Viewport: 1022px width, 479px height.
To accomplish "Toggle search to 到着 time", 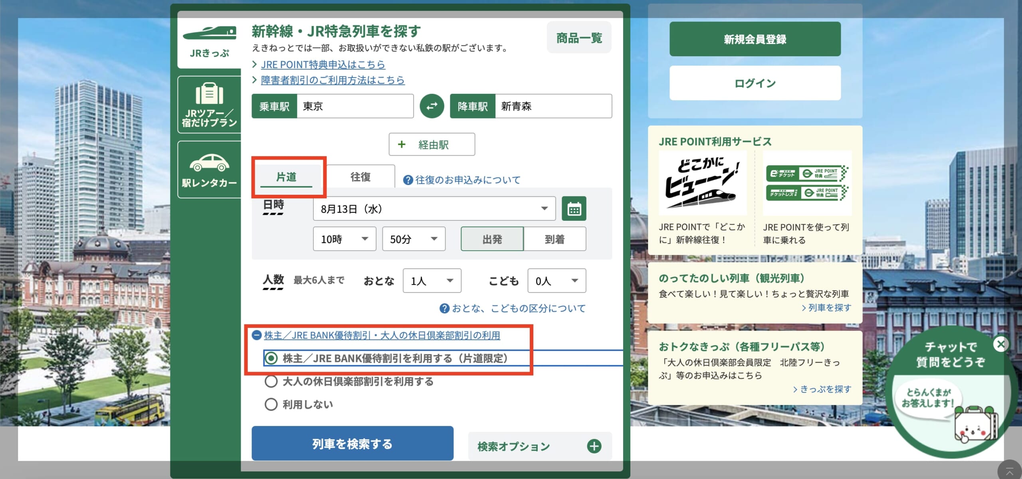I will [x=554, y=239].
